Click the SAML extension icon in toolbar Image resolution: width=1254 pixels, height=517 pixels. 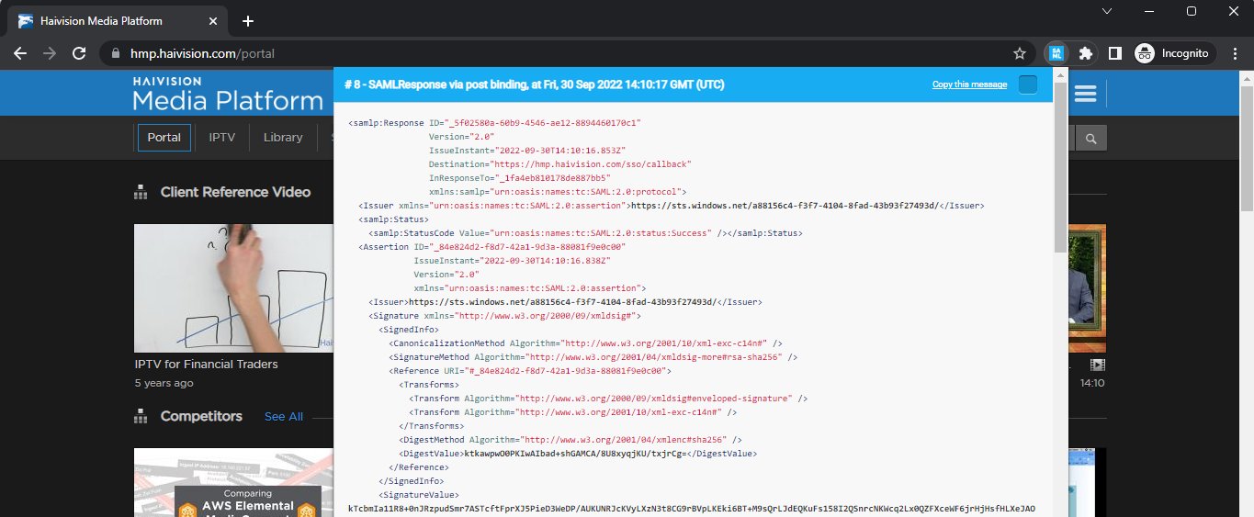[x=1056, y=53]
